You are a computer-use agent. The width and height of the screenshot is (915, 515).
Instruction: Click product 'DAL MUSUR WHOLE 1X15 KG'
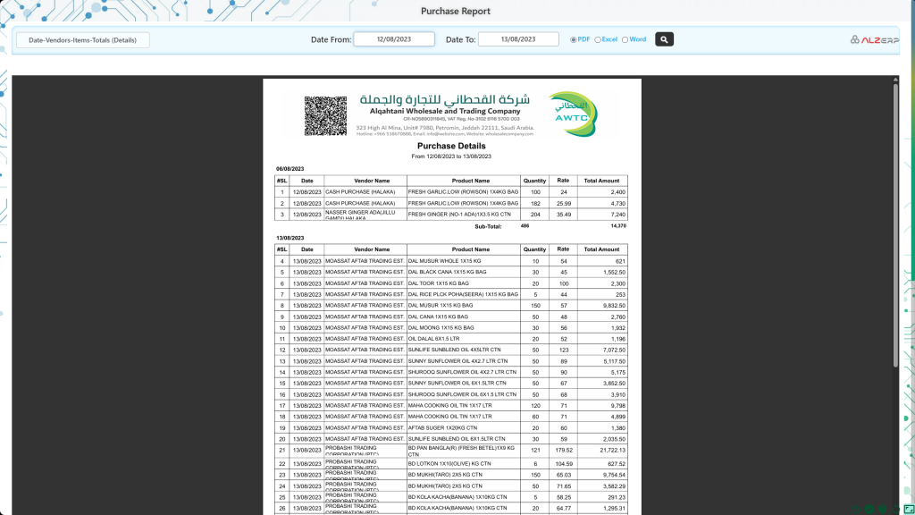tap(444, 261)
